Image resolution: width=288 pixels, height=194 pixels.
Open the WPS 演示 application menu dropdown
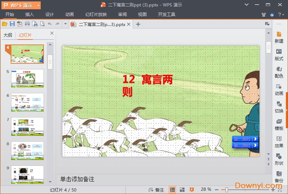point(21,5)
